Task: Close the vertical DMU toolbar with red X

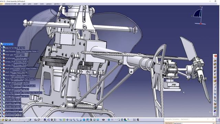Action: [x=216, y=56]
